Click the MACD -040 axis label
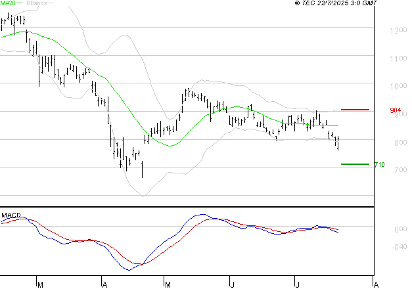The image size is (412, 289). (x=399, y=247)
